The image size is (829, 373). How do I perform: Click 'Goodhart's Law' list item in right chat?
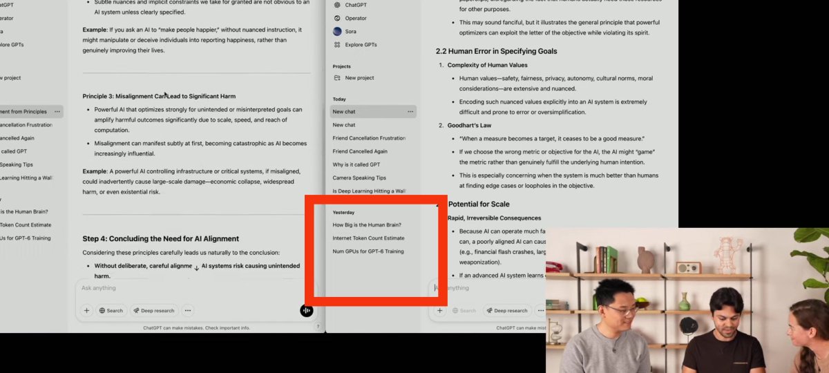[x=469, y=125]
